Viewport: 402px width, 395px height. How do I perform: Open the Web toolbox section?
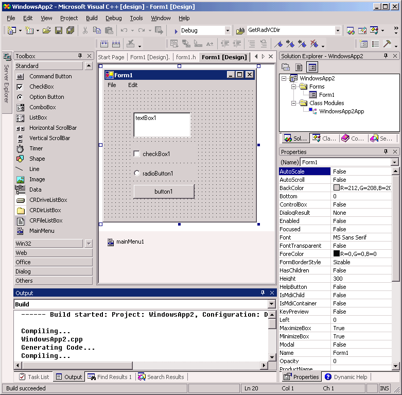tap(54, 253)
